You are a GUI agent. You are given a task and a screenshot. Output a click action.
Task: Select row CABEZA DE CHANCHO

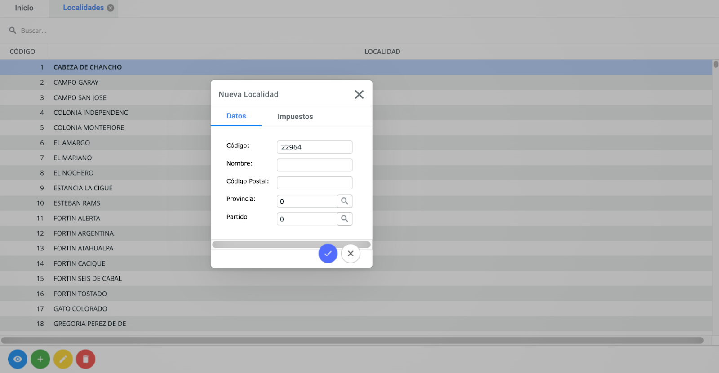[356, 67]
